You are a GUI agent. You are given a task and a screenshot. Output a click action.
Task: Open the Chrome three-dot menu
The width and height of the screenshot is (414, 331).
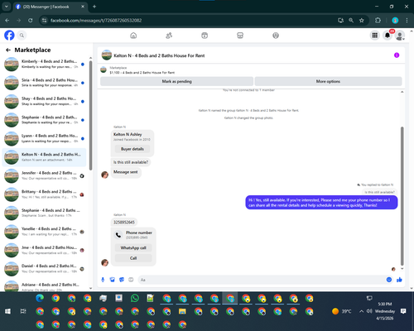(x=407, y=21)
